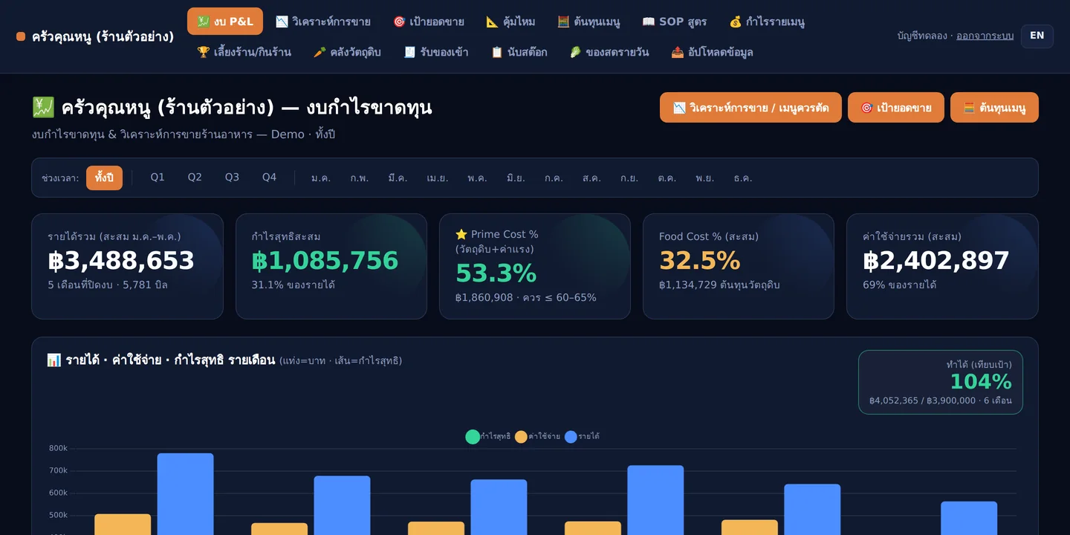The height and width of the screenshot is (535, 1070).
Task: Filter to month พ.ย.
Action: point(705,178)
